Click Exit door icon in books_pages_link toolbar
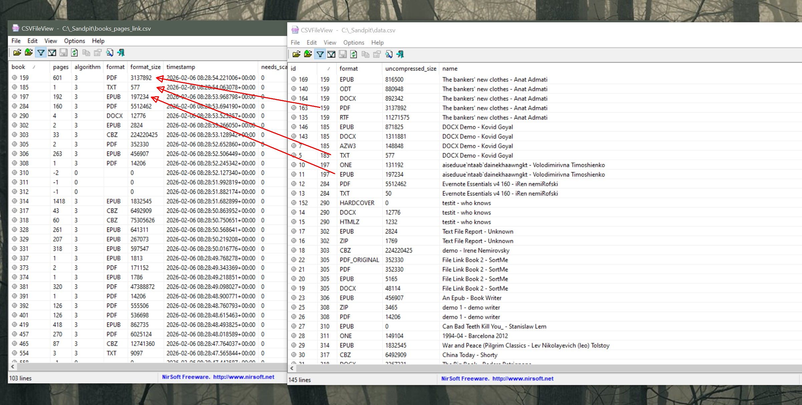This screenshot has width=802, height=405. click(121, 53)
